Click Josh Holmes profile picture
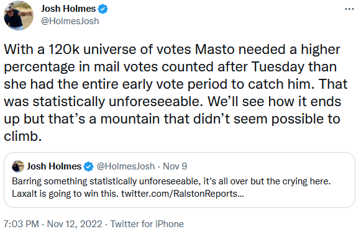 click(x=19, y=16)
